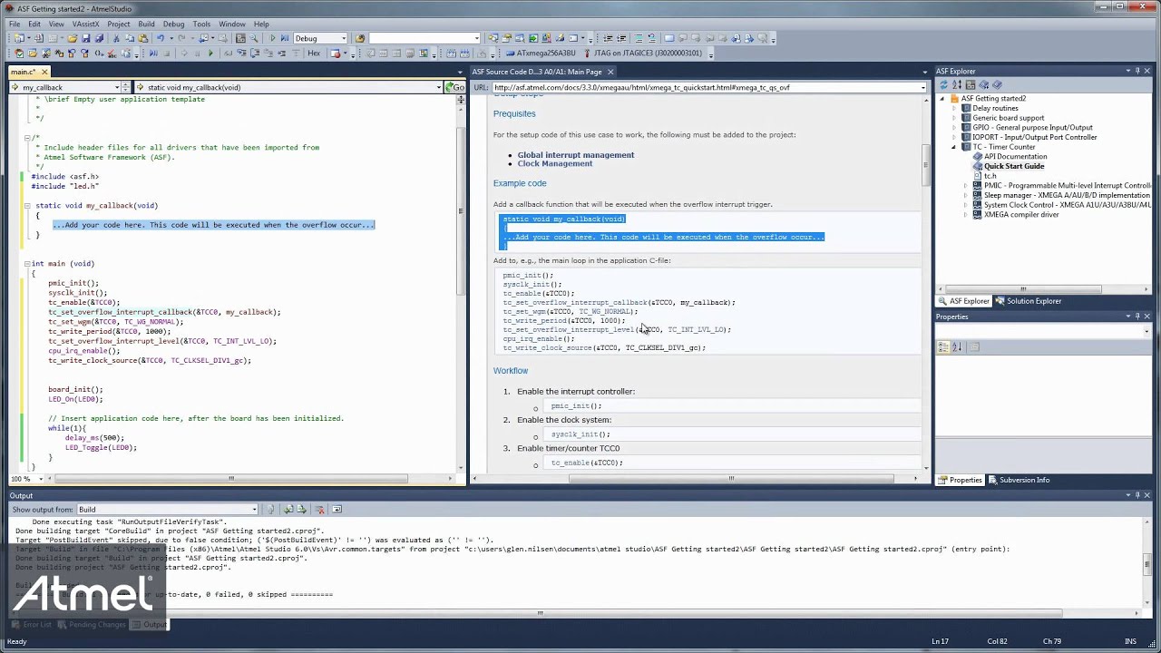Image resolution: width=1161 pixels, height=653 pixels.
Task: Click the URL address input field
Action: point(706,88)
